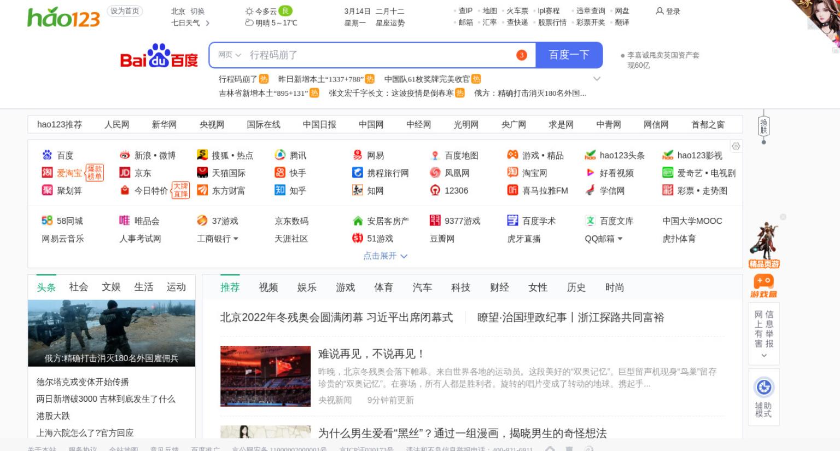This screenshot has width=840, height=451.
Task: Click the hao123影视 icon
Action: click(668, 155)
